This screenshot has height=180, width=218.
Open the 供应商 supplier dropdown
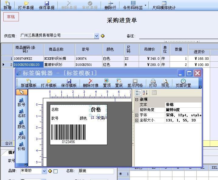coord(97,36)
